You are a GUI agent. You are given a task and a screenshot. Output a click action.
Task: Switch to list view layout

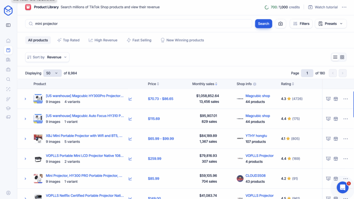[x=335, y=57]
